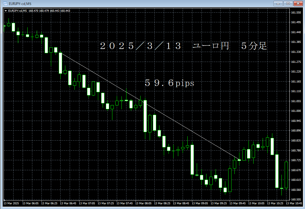Click price label 161.385 on scale

coord(296,42)
